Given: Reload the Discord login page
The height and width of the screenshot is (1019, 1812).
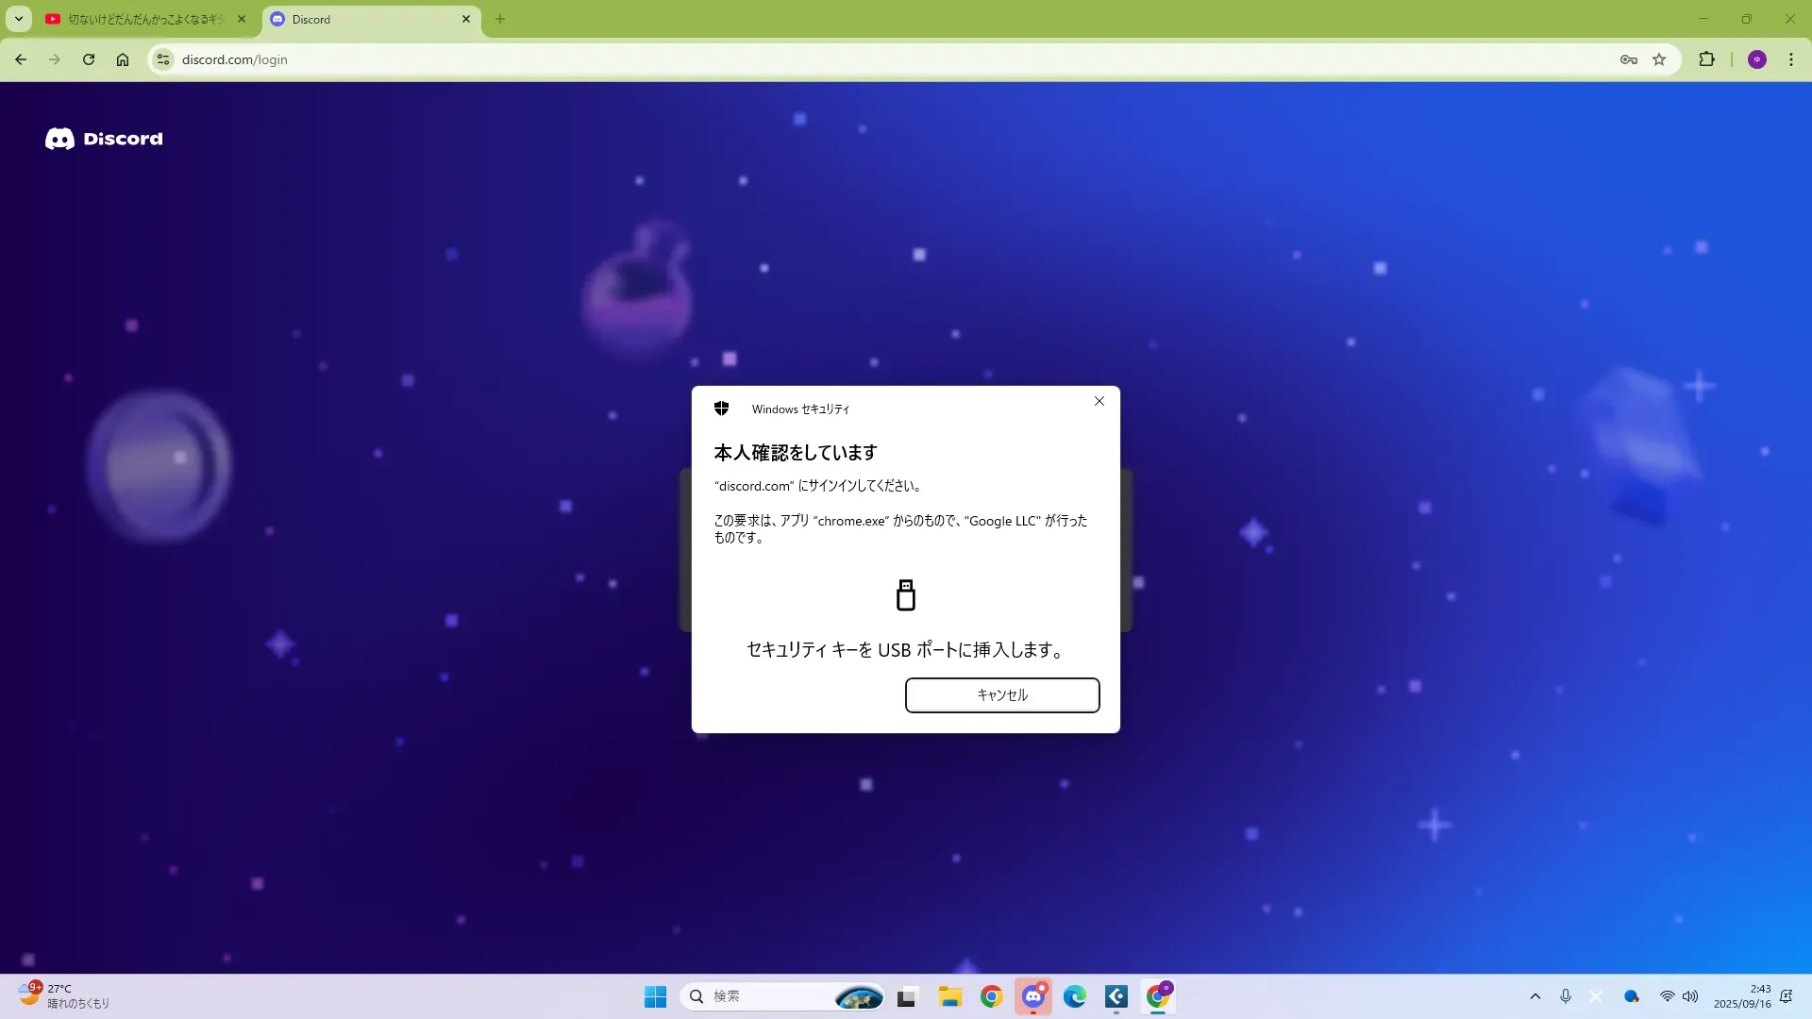Looking at the screenshot, I should 89,59.
